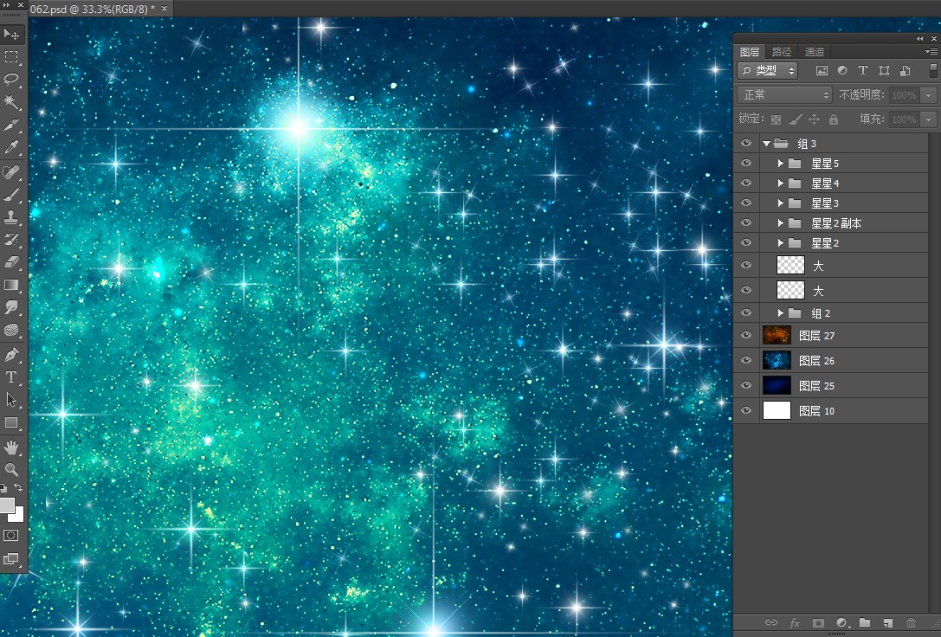The height and width of the screenshot is (637, 941).
Task: Delete layer with trash icon
Action: pos(911,622)
